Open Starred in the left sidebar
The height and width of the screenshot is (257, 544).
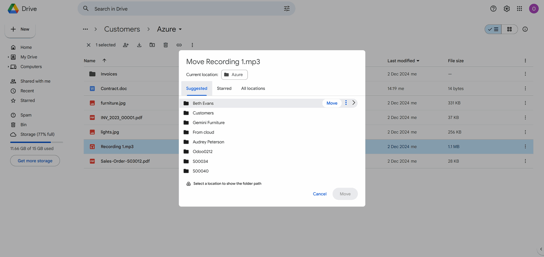click(x=27, y=100)
